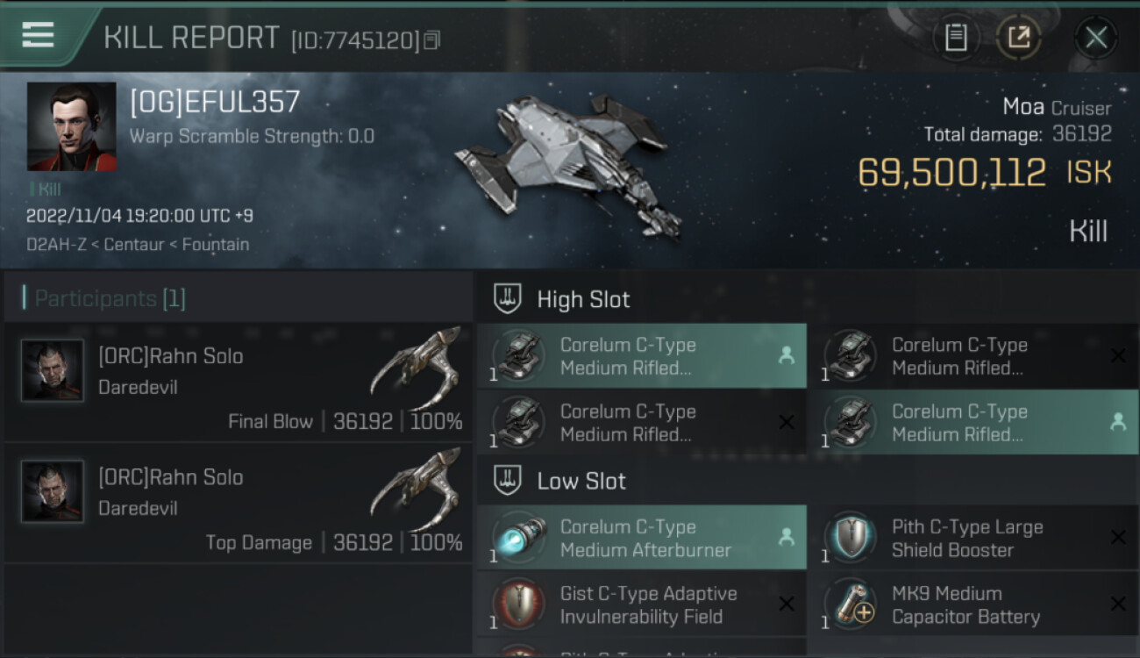Viewport: 1140px width, 658px height.
Task: Collapse the Low Slot section header
Action: [581, 481]
